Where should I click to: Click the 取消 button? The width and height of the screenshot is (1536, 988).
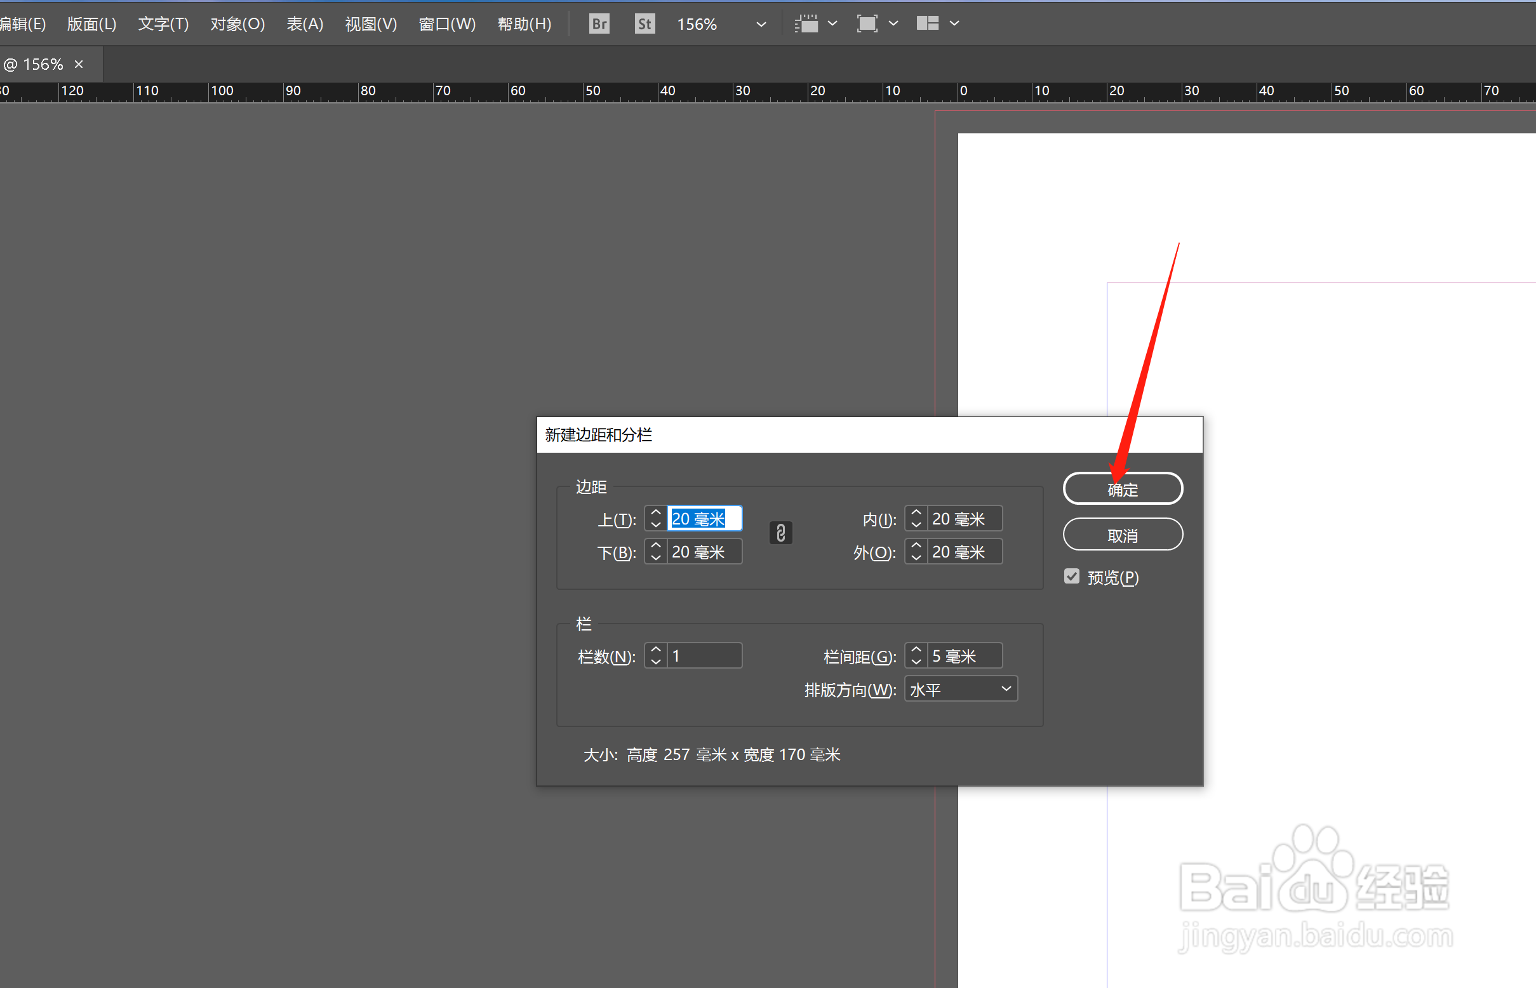(1123, 535)
